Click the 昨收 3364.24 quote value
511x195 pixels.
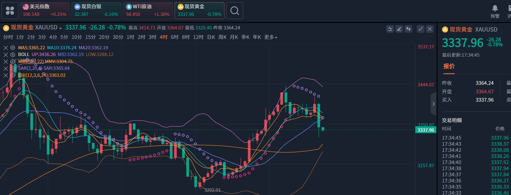(484, 83)
